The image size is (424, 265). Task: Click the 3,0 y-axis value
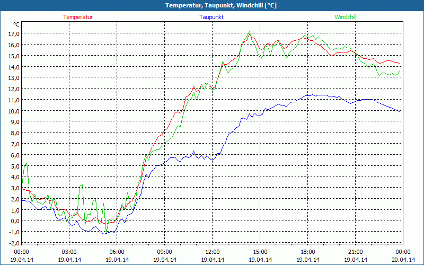point(15,188)
